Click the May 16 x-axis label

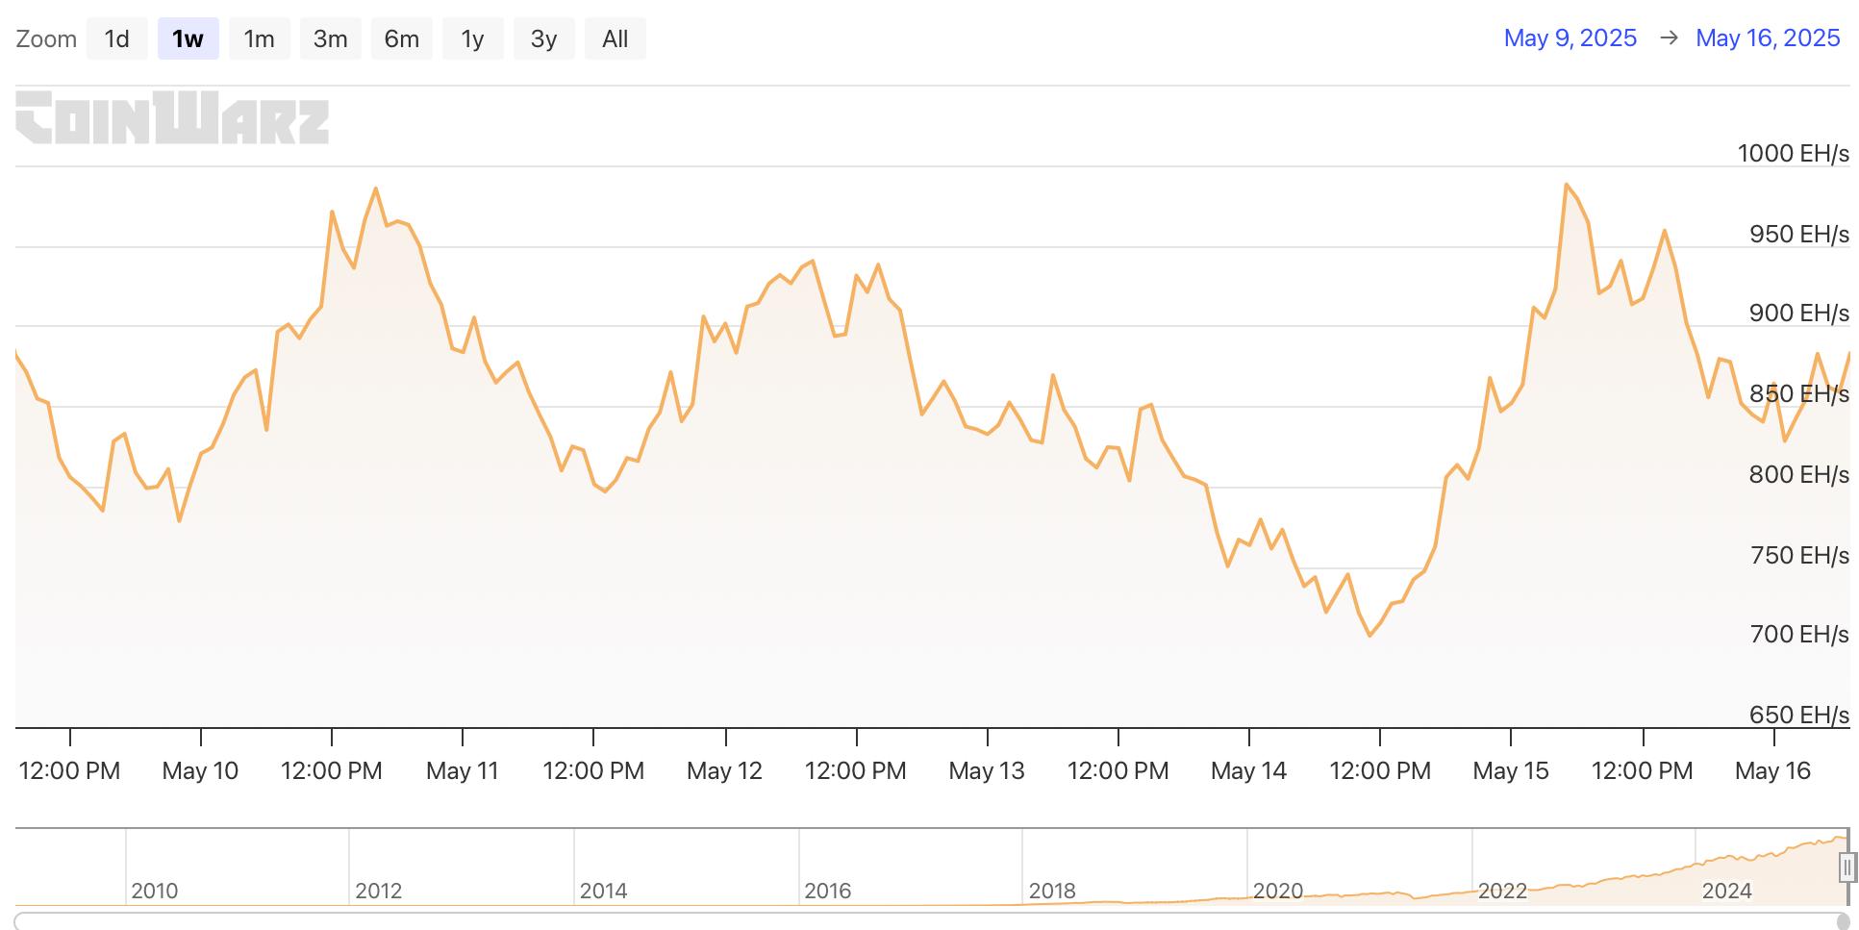[1772, 770]
